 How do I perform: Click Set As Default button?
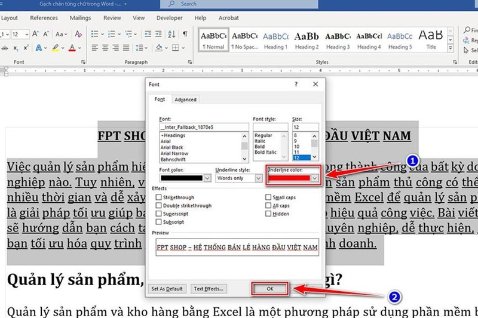167,289
